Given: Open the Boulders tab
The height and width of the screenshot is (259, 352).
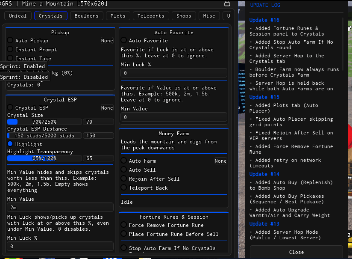Looking at the screenshot, I should (x=87, y=16).
